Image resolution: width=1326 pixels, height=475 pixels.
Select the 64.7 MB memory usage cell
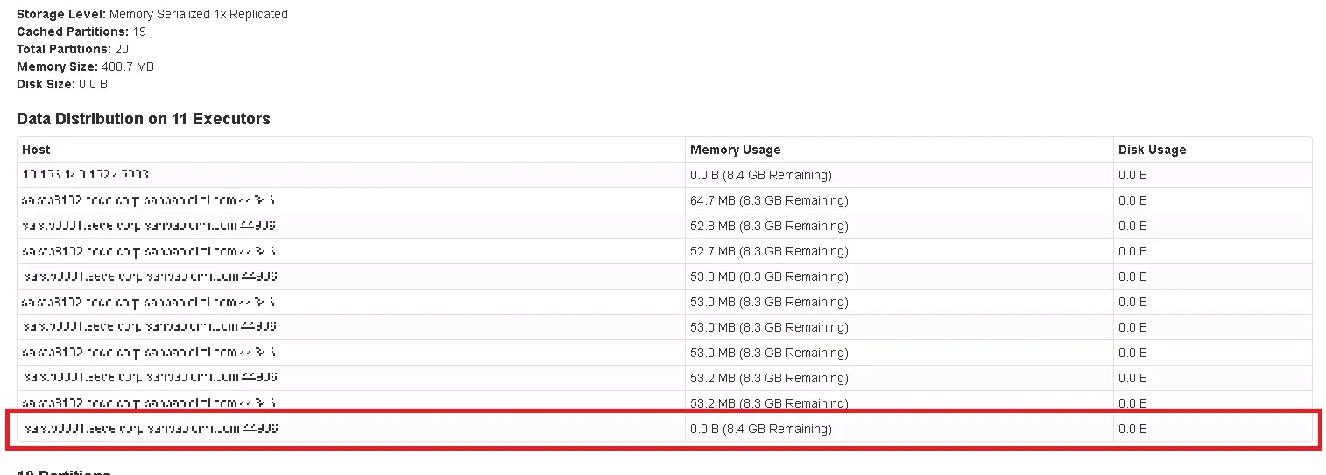pos(768,200)
